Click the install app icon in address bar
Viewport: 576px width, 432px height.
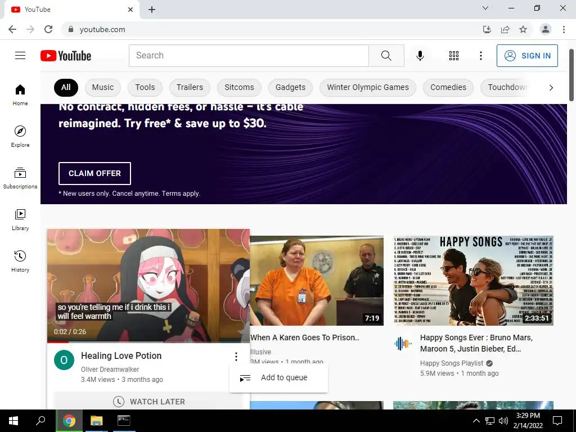point(487,29)
